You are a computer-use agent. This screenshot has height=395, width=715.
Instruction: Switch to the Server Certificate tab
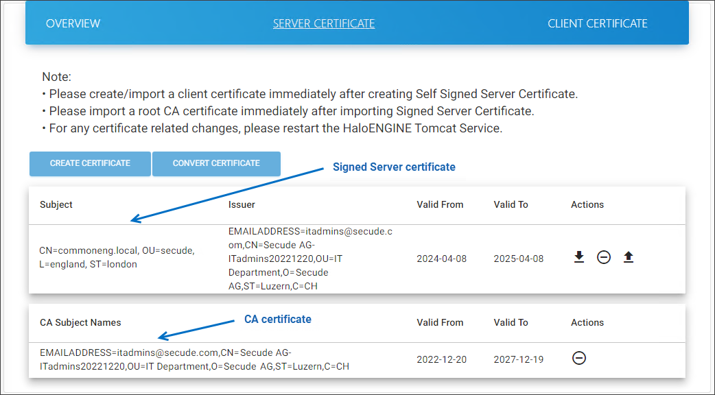[x=324, y=23]
